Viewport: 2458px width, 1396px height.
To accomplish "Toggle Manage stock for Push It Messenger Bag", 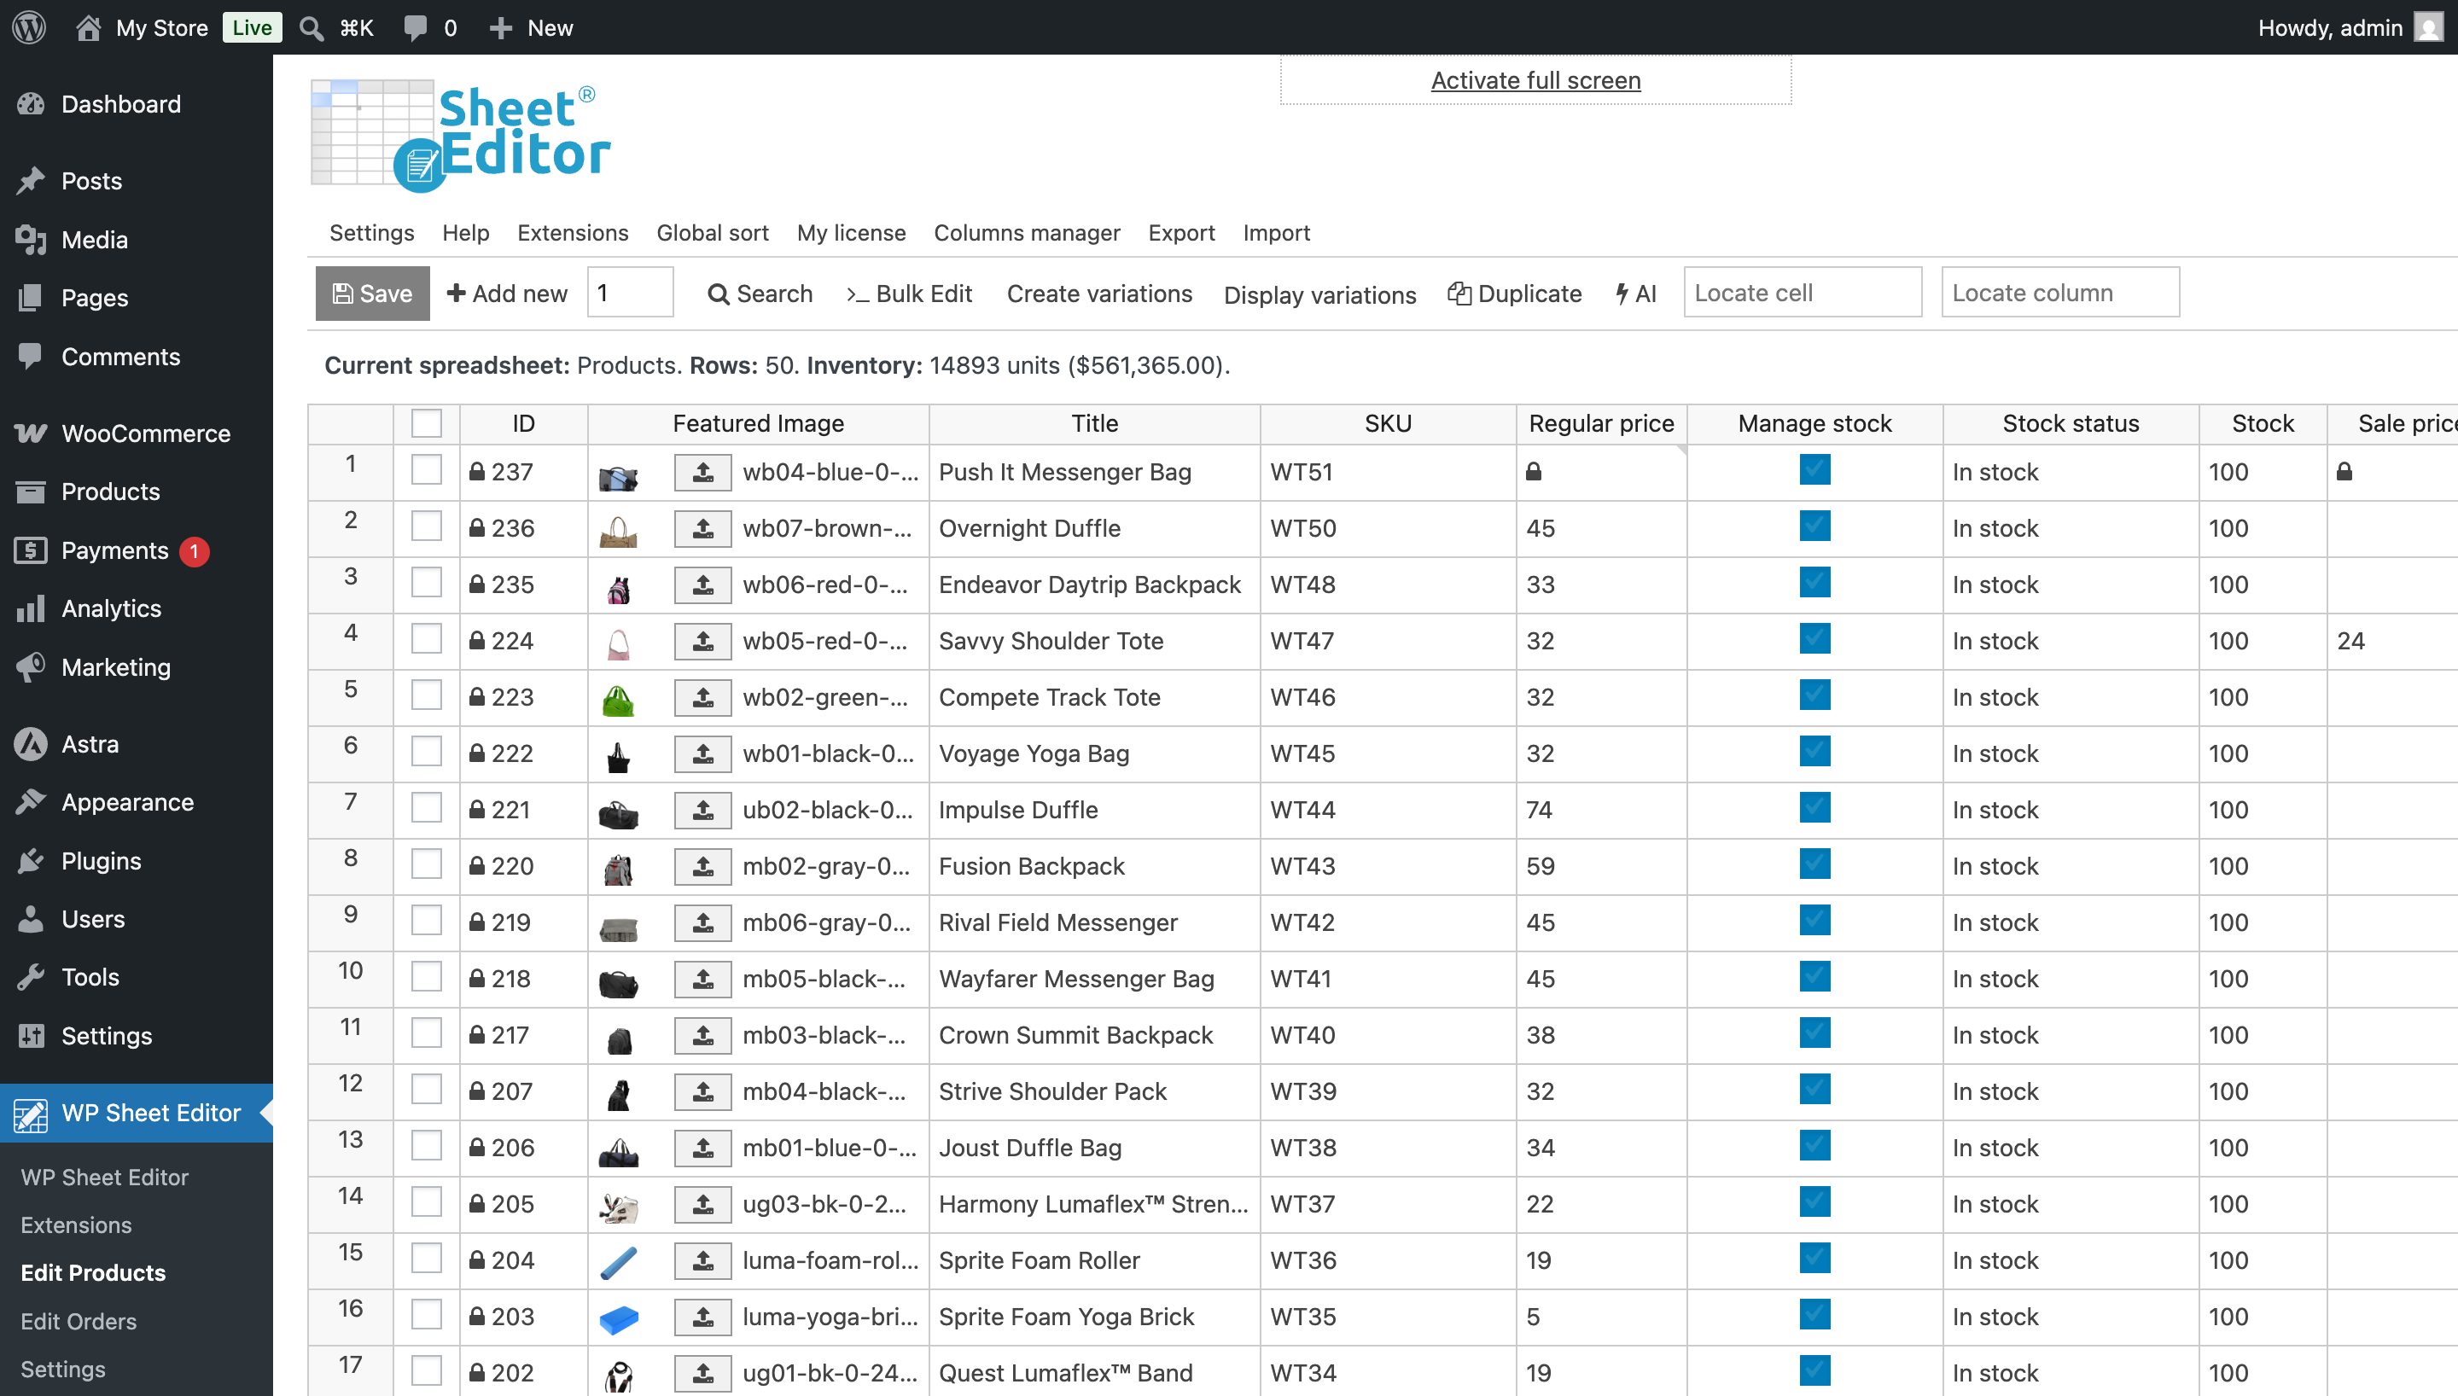I will tap(1814, 470).
